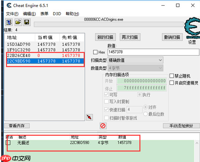
Task: Select the address row 22B26CE40
Action: pos(45,56)
